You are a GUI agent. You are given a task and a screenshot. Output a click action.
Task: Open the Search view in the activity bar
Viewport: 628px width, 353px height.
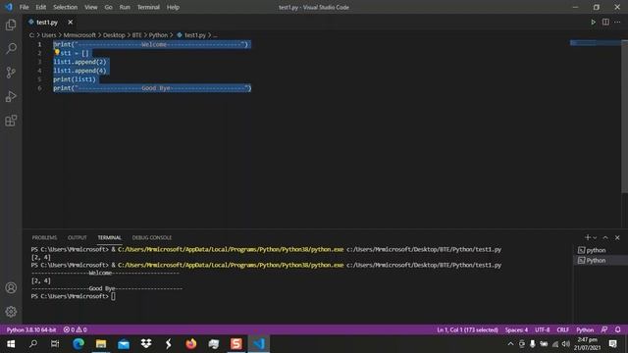(x=11, y=48)
